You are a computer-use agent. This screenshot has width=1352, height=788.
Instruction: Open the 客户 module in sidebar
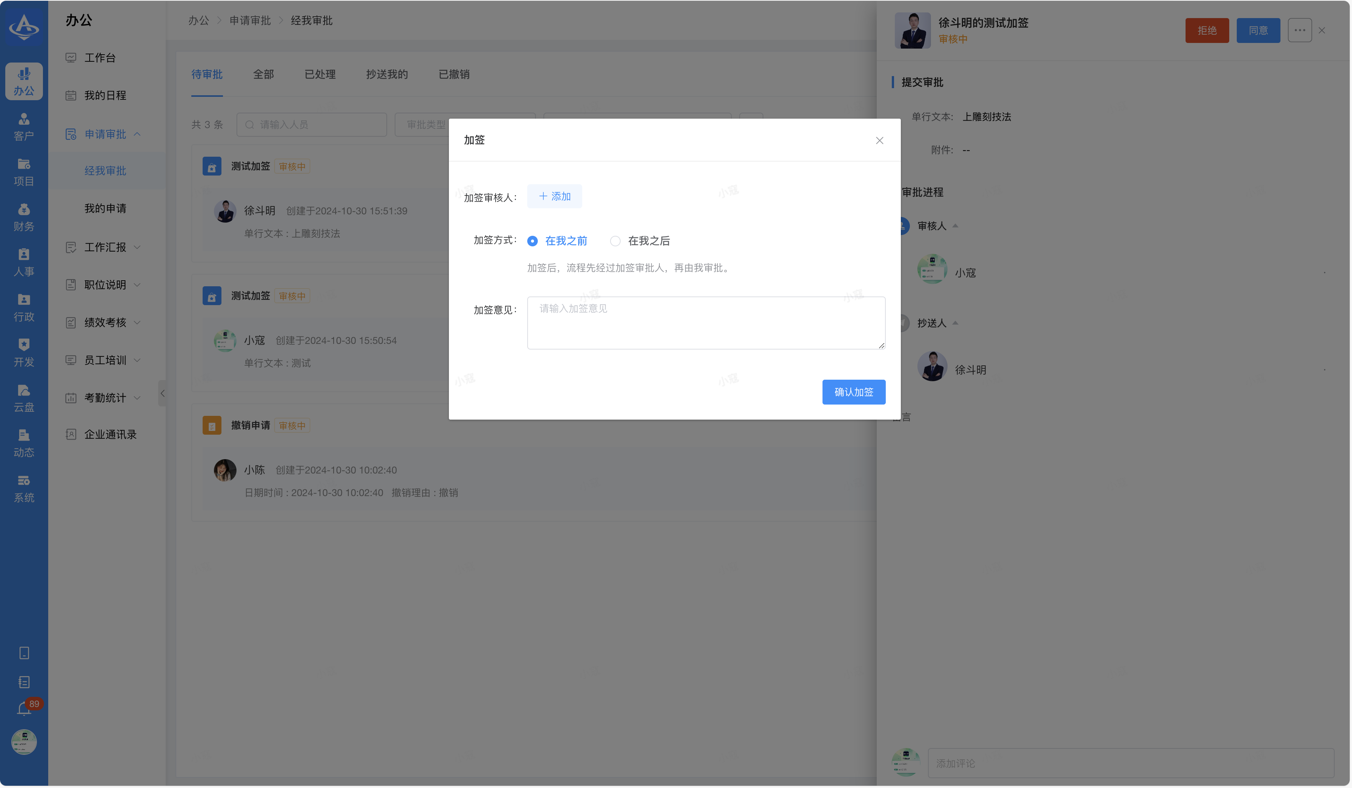point(24,127)
